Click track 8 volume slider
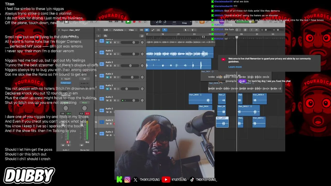 tap(130, 100)
